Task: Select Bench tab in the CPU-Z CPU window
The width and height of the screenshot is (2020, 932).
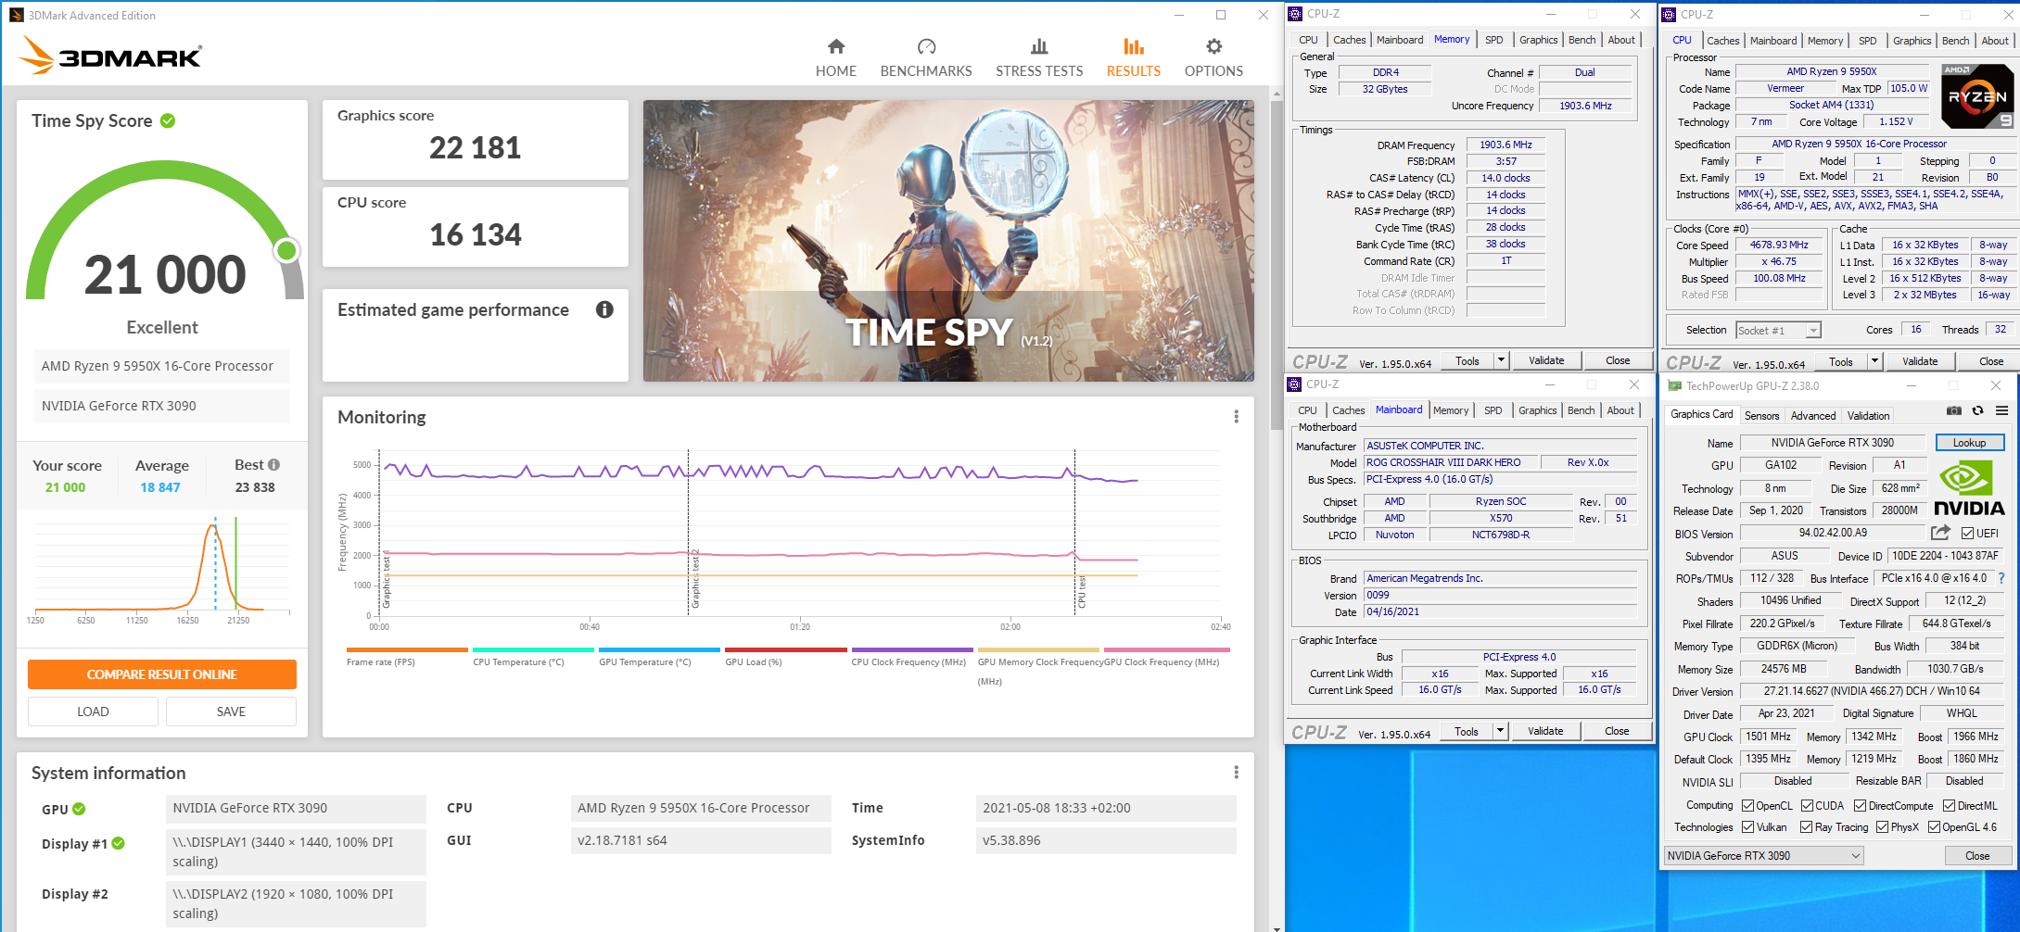Action: (1955, 41)
